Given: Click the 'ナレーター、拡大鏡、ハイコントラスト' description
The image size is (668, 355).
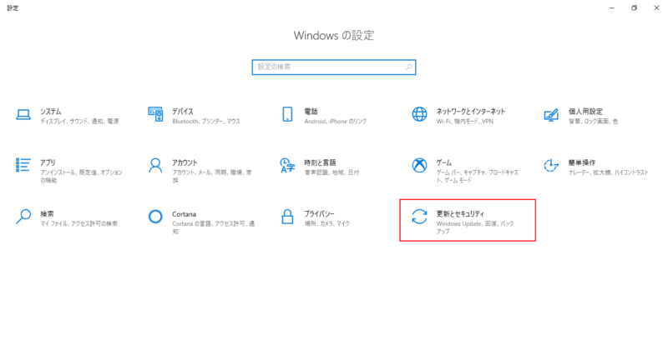Looking at the screenshot, I should tap(609, 172).
